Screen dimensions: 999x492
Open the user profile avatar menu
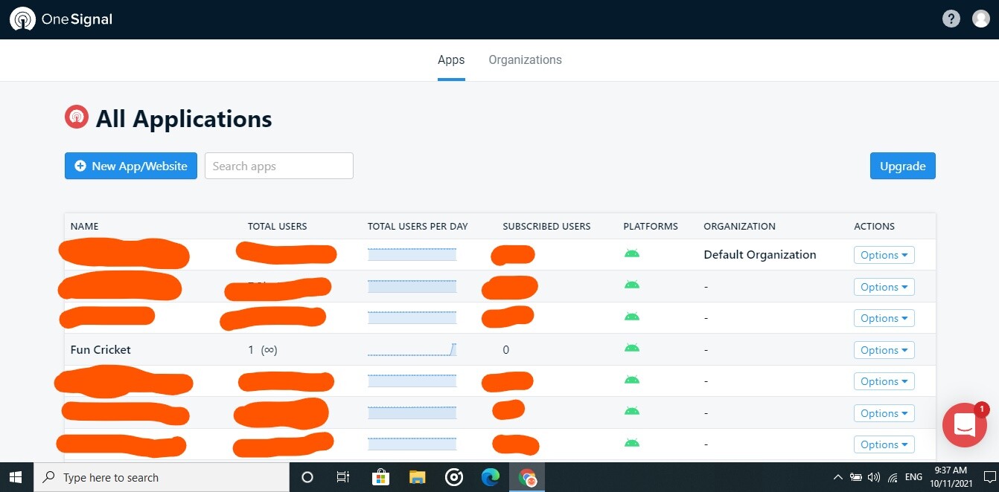tap(981, 19)
